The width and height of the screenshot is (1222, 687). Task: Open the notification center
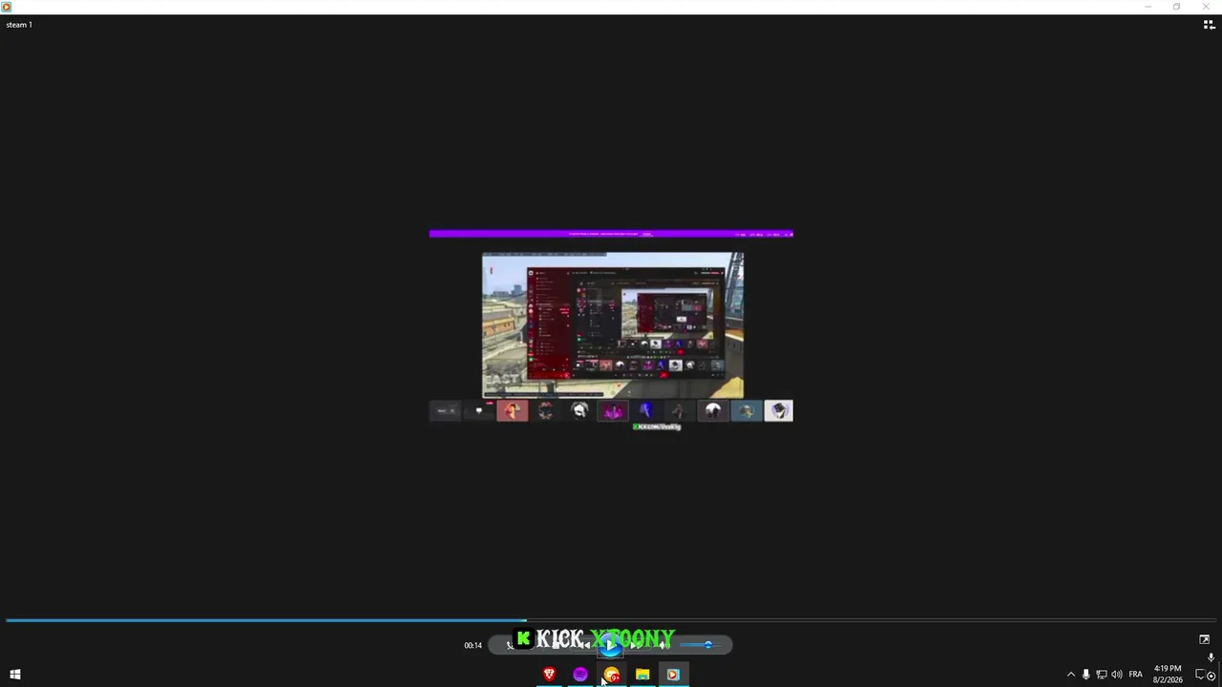point(1202,675)
